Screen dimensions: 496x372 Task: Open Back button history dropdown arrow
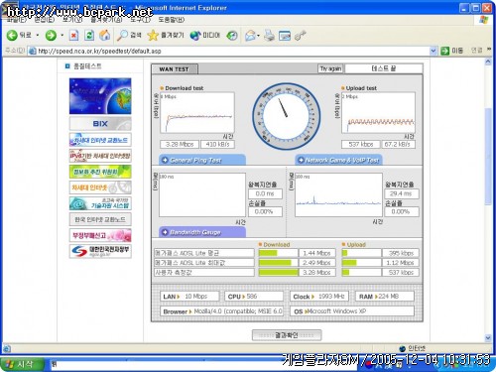(x=38, y=35)
